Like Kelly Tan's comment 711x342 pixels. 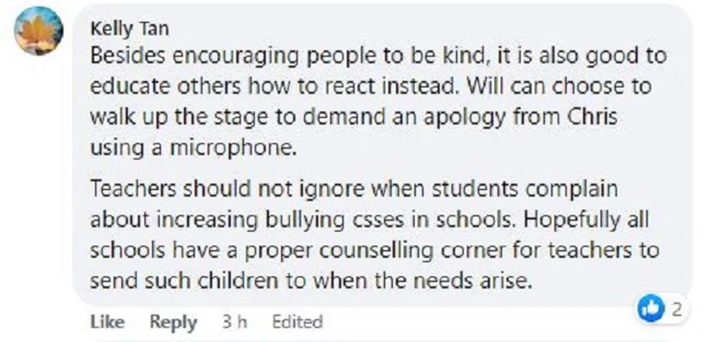(x=107, y=322)
